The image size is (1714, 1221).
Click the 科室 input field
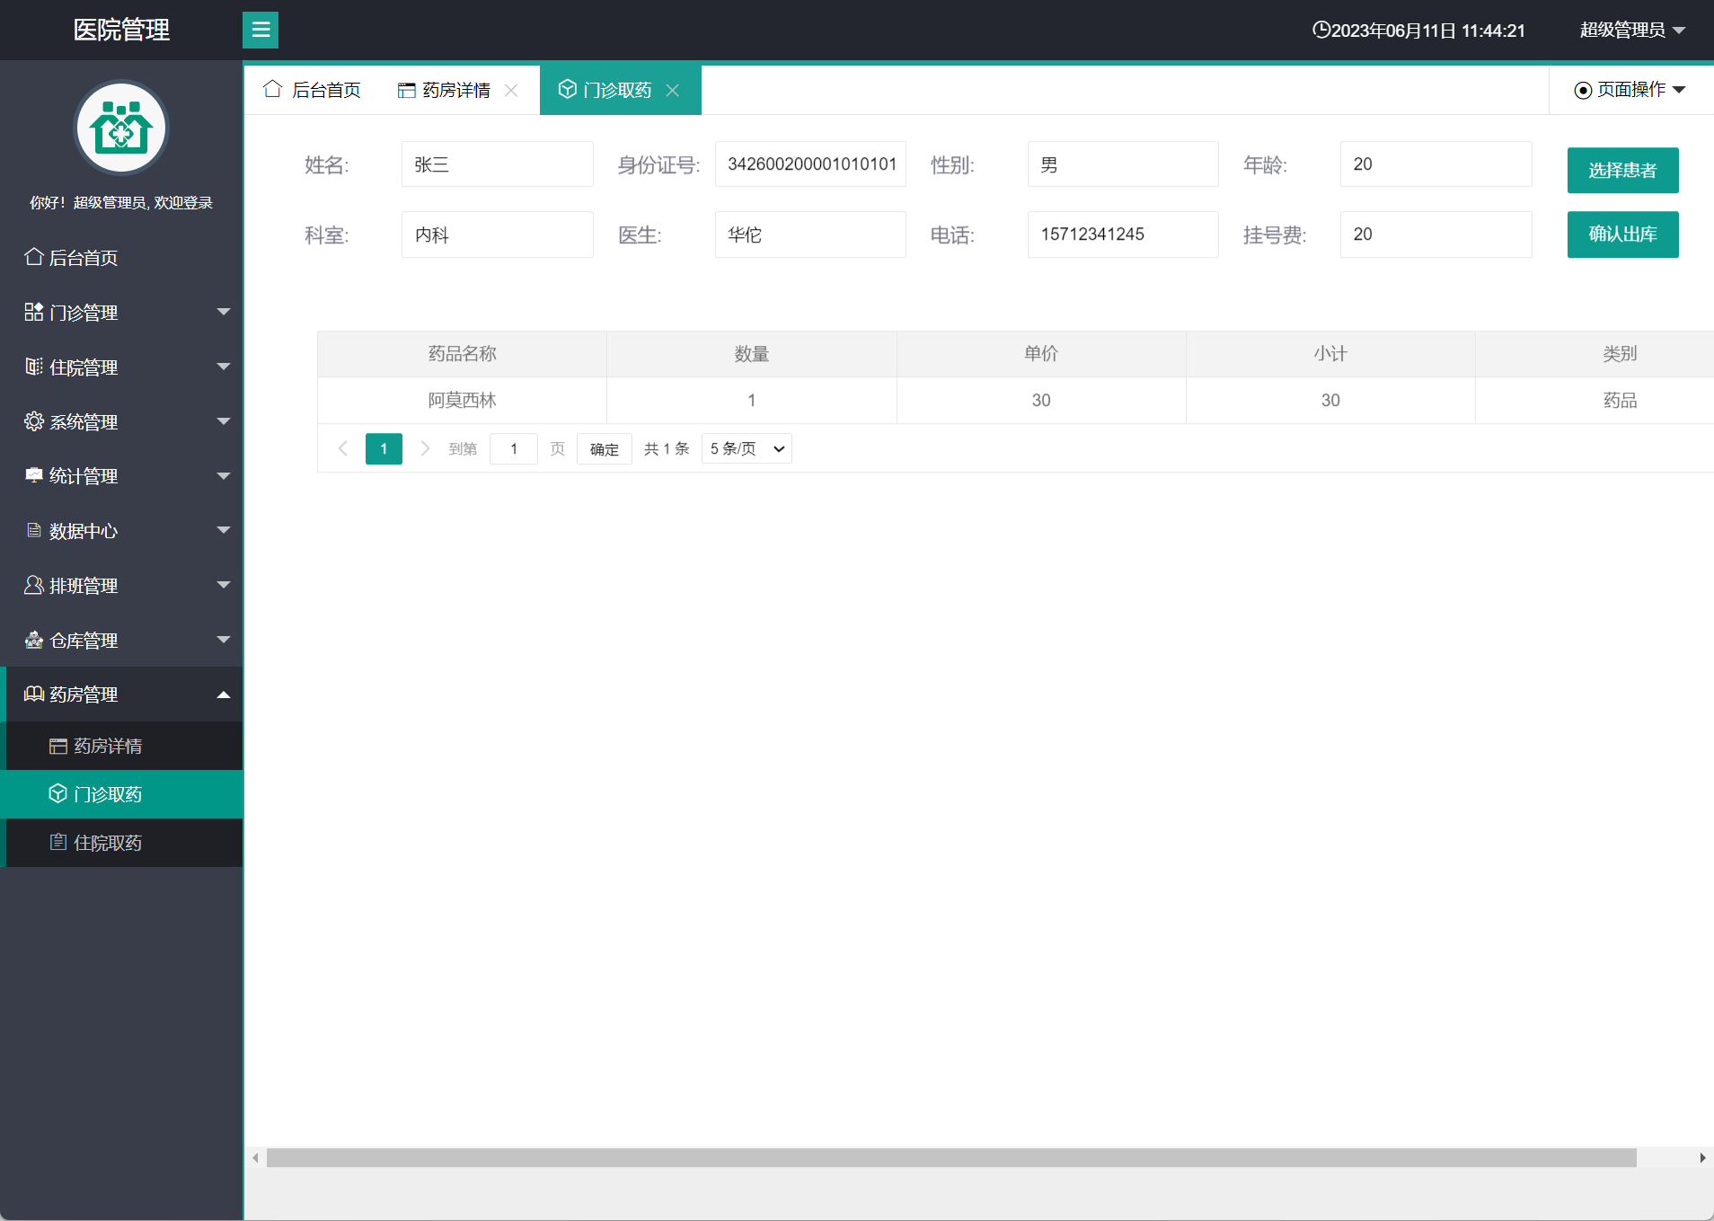[x=498, y=234]
